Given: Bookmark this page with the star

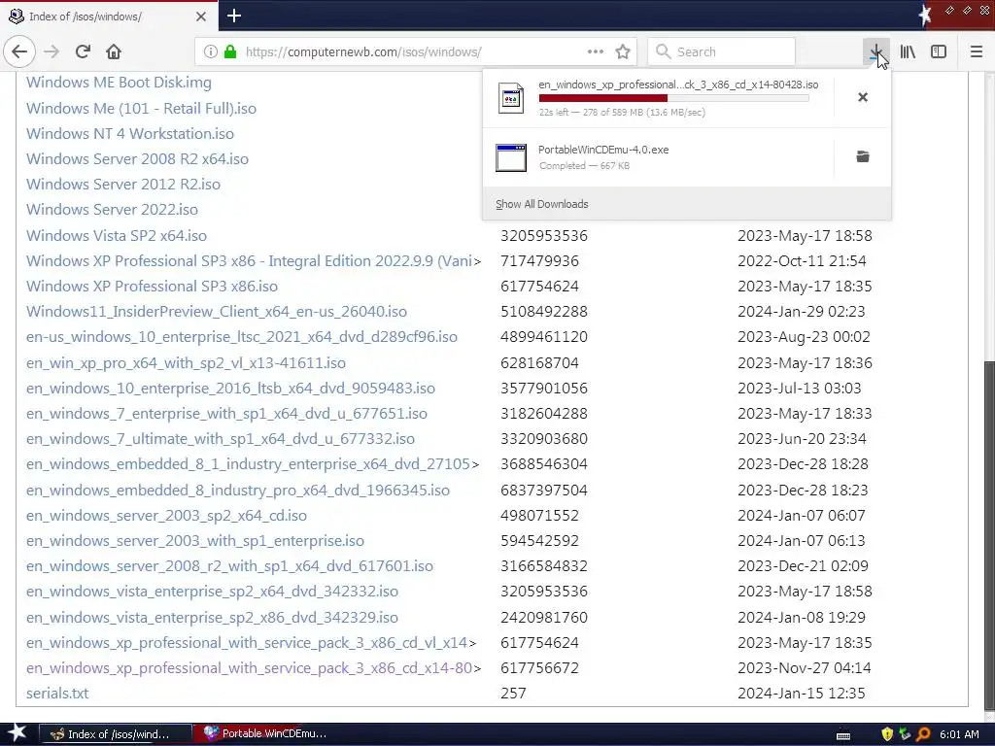Looking at the screenshot, I should 623,52.
